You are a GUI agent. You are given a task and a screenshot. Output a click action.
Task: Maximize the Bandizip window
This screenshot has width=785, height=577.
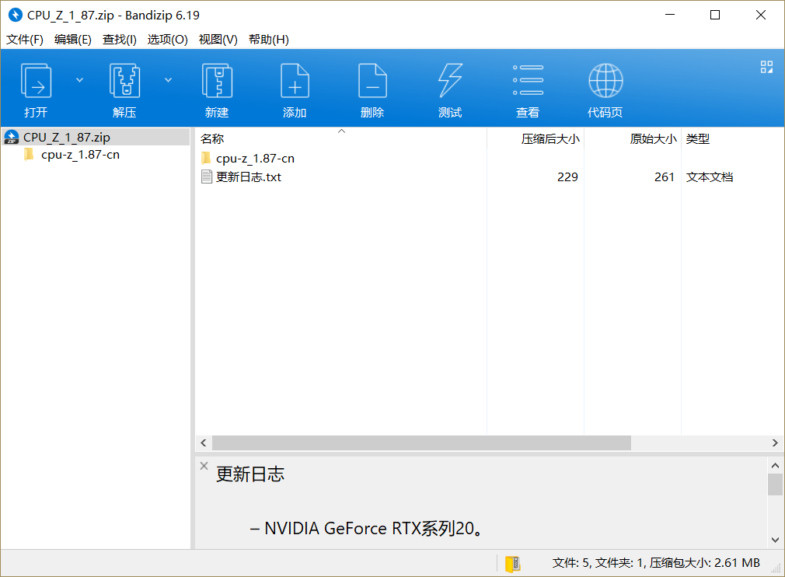point(715,15)
